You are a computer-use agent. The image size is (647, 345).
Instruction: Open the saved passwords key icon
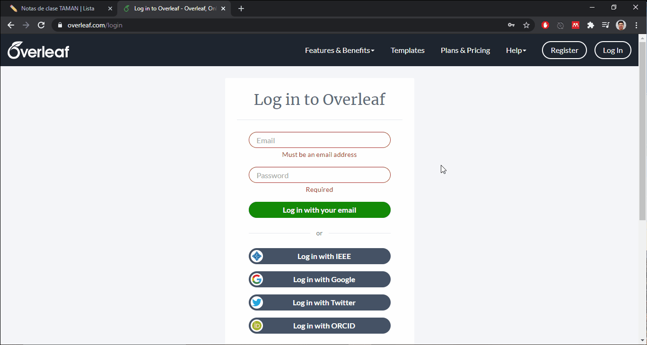(x=511, y=25)
